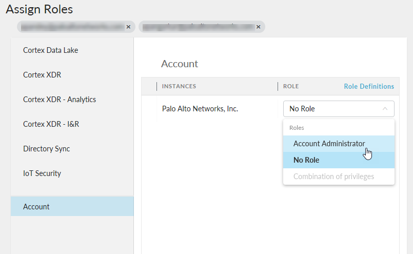Click the INSTANCES column header

pos(179,86)
